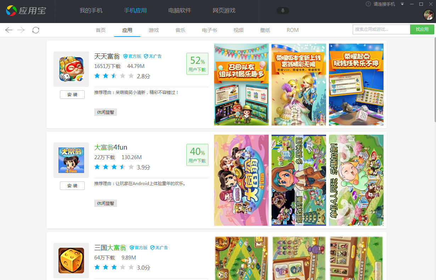Open the 三国大富翁 app title

coord(110,248)
